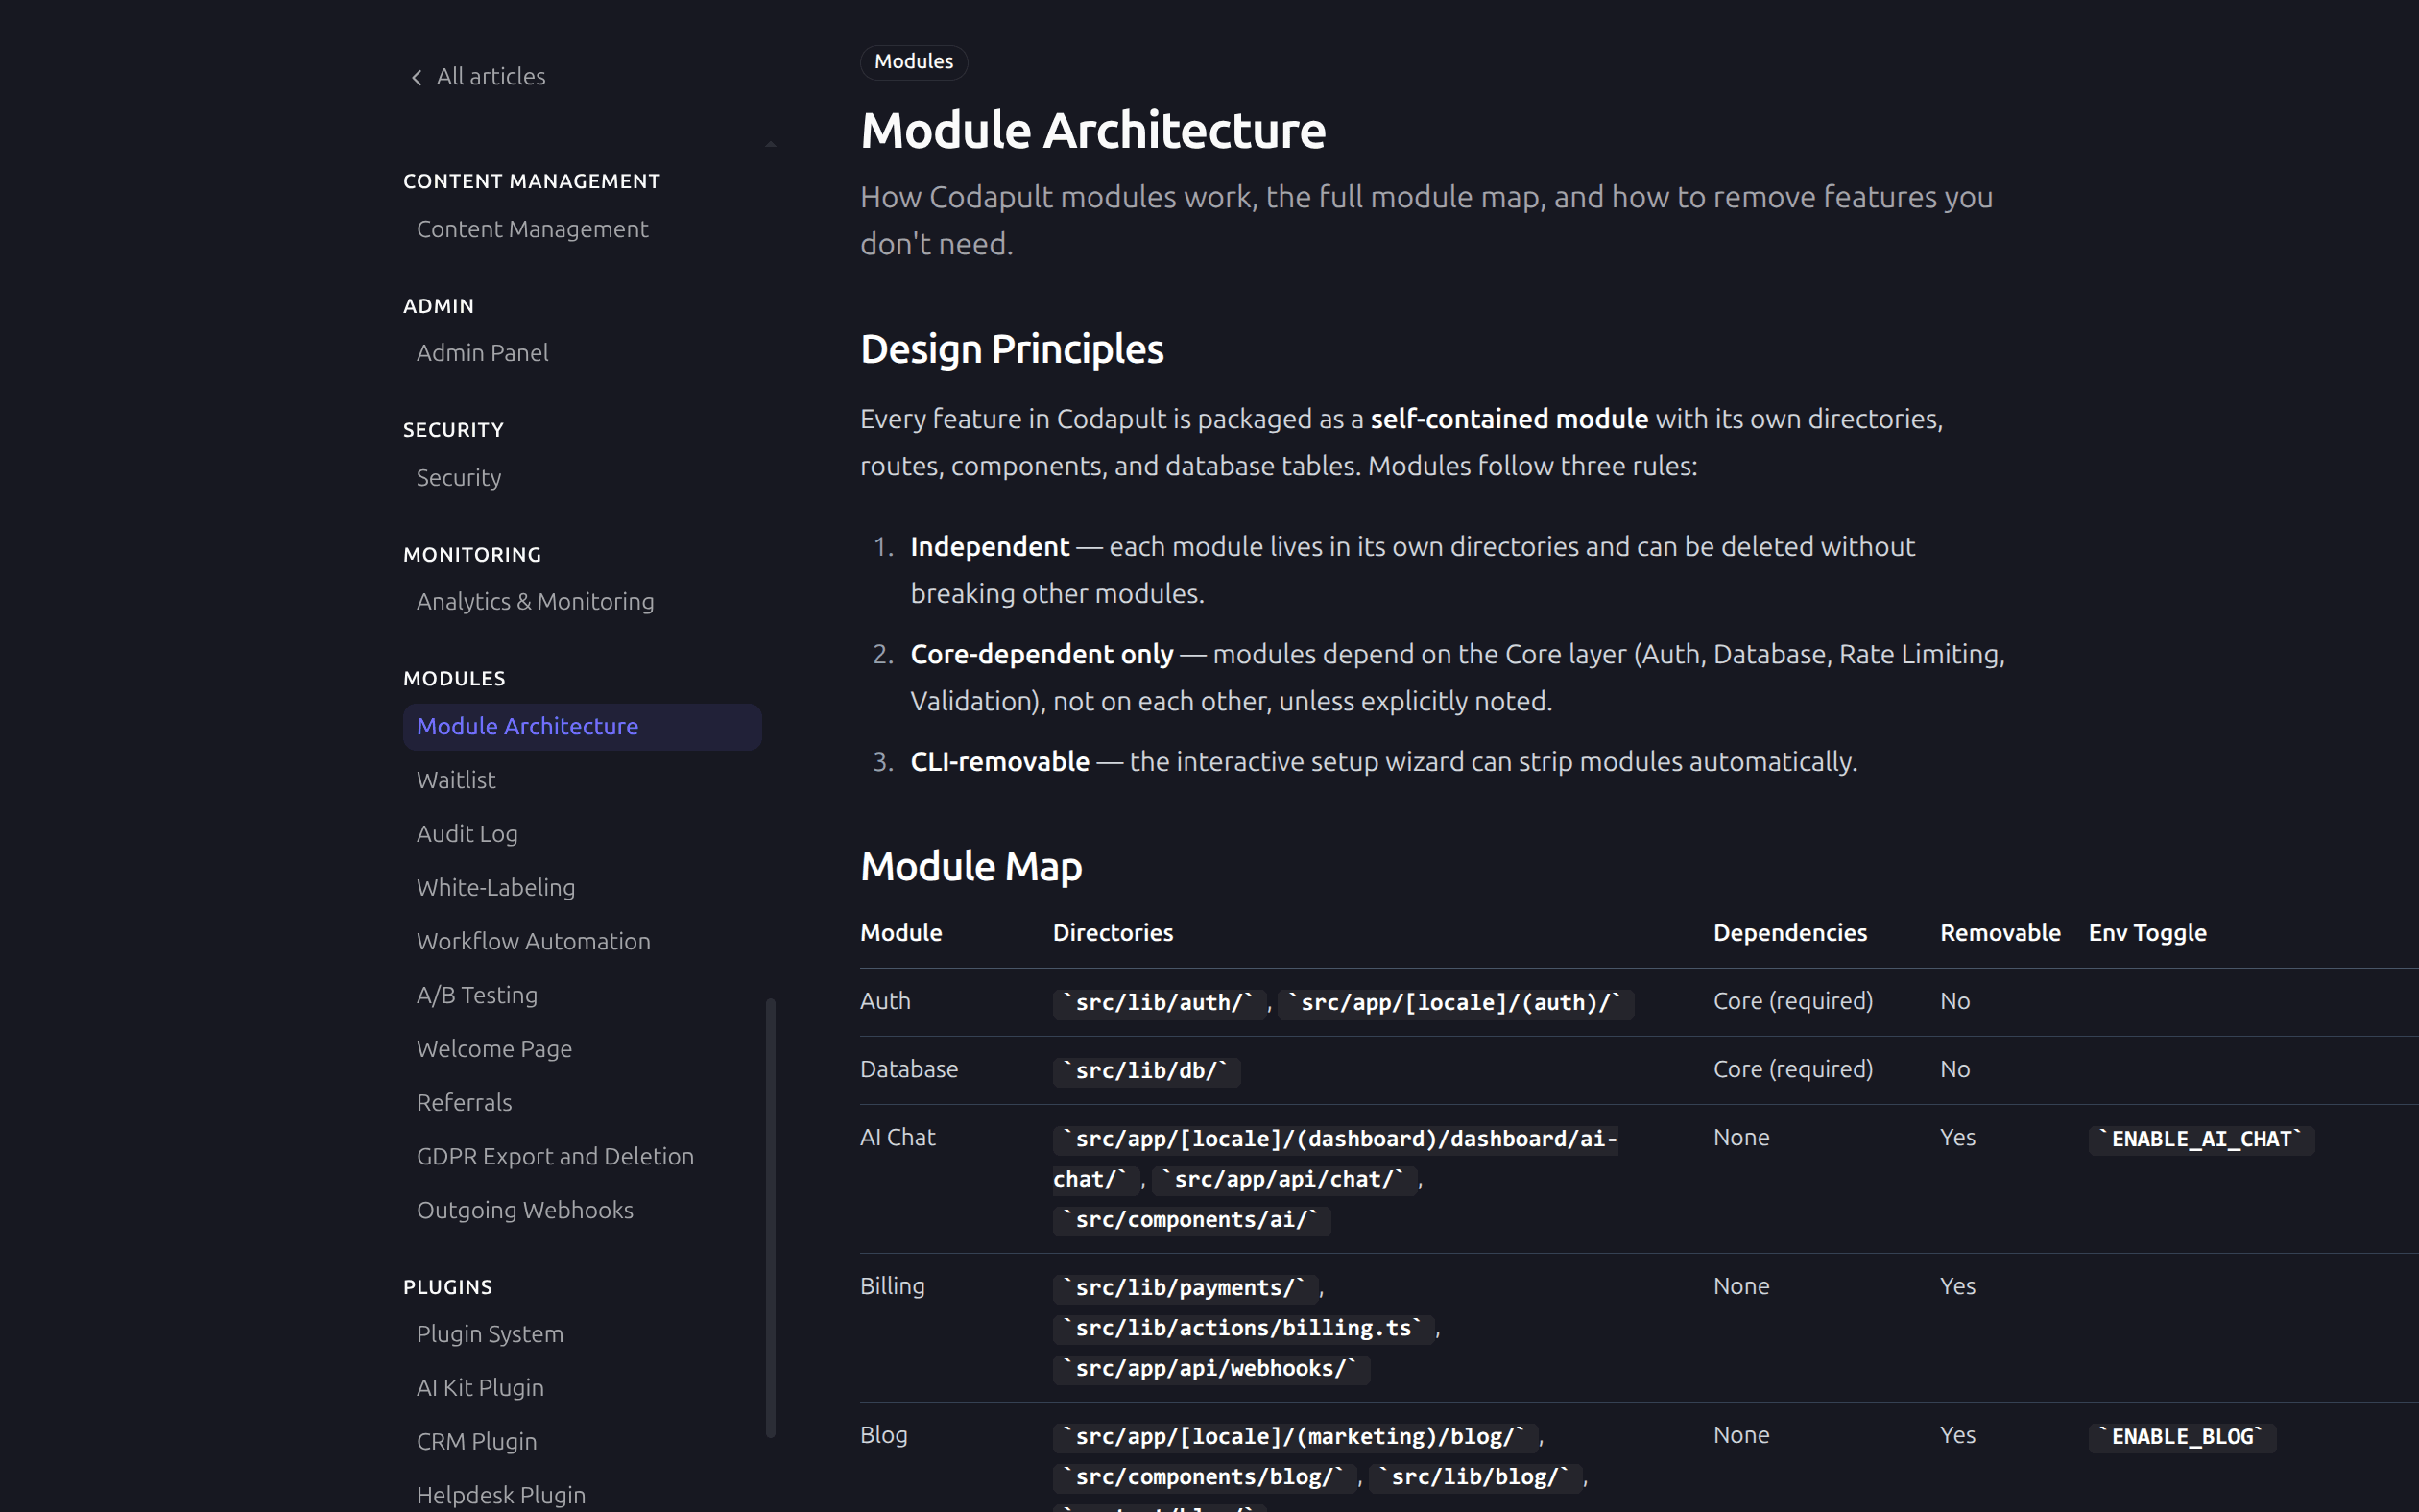Click the Independent rule bold text
This screenshot has width=2419, height=1512.
coord(990,547)
